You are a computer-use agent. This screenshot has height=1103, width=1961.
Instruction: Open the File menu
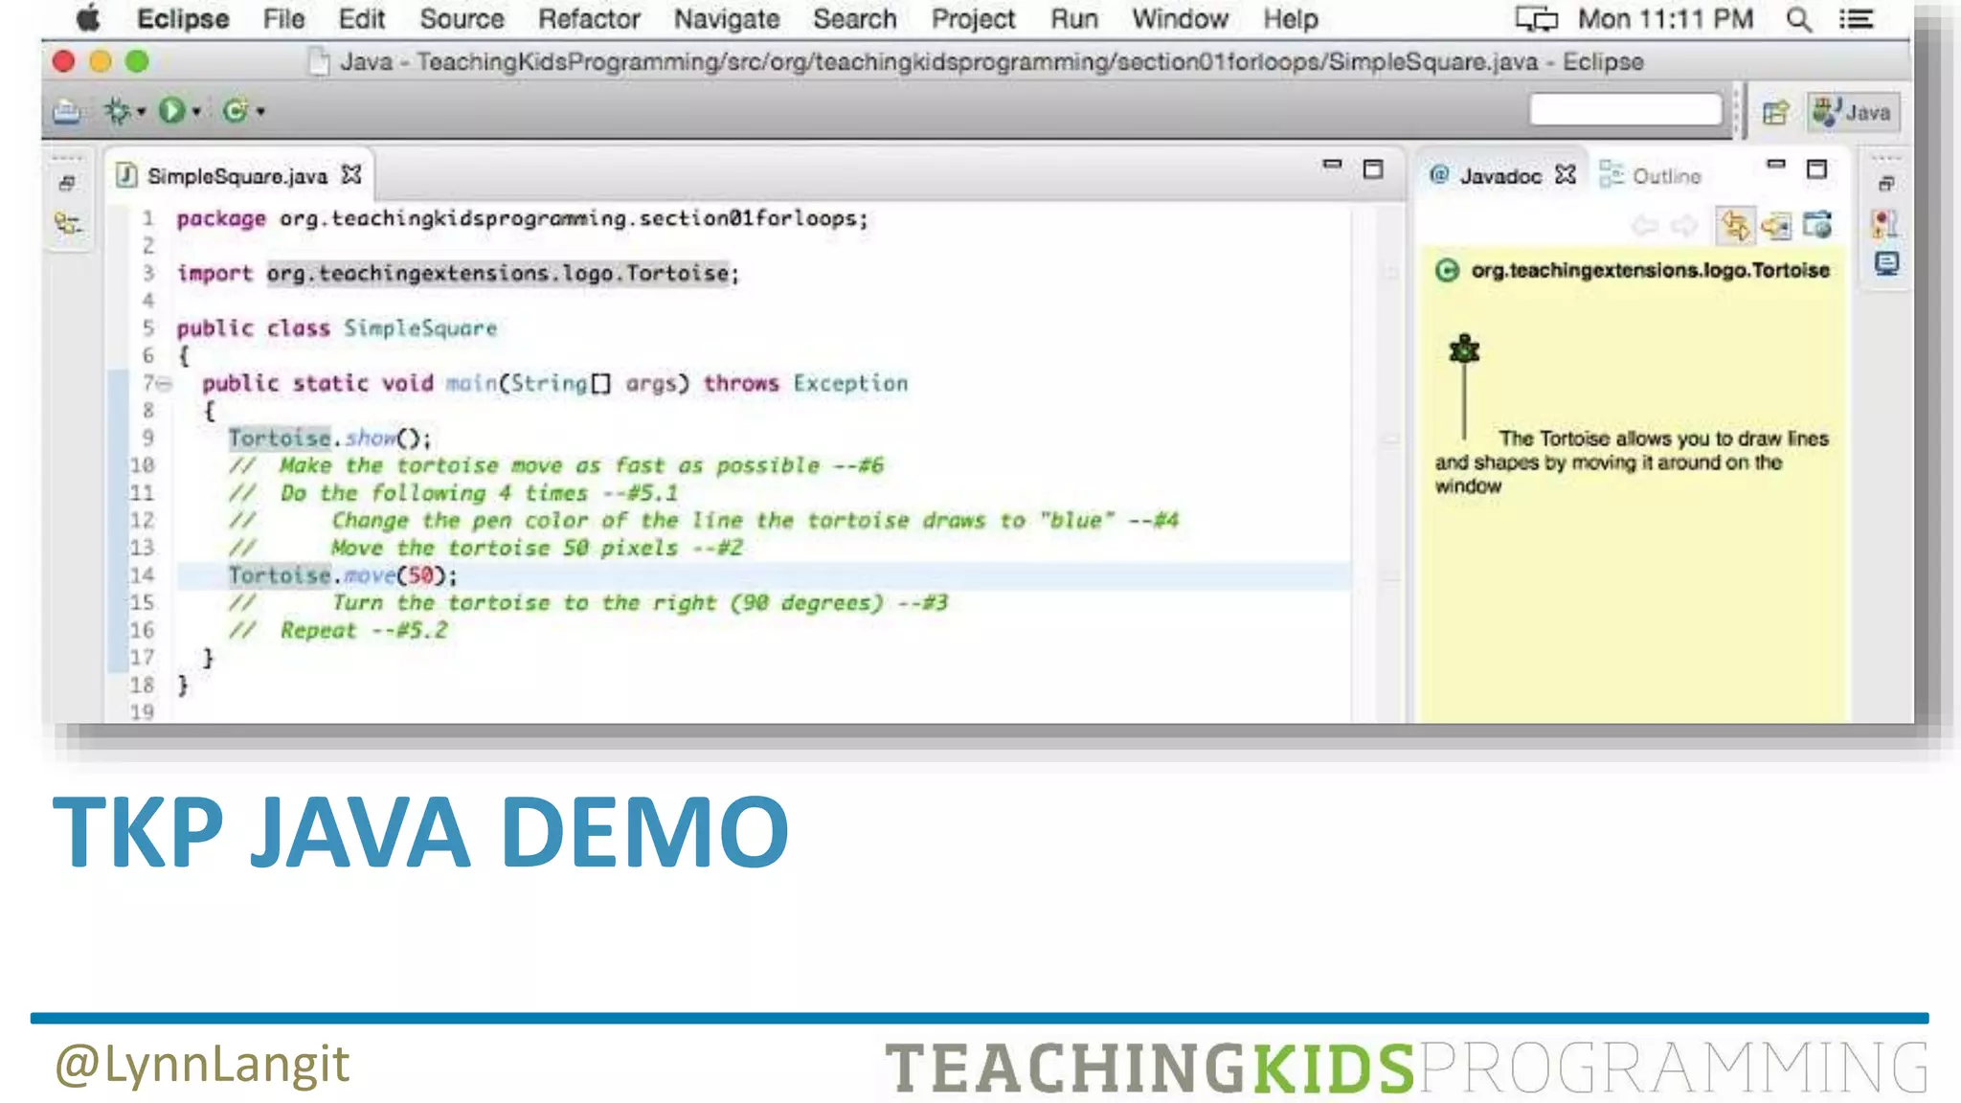pos(283,18)
